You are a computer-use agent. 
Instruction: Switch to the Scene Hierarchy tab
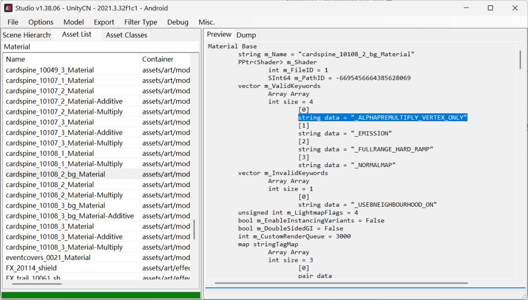pyautogui.click(x=26, y=35)
